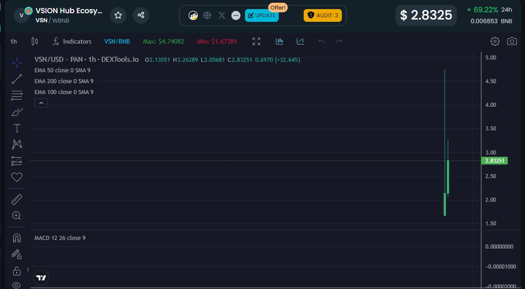Viewport: 525px width, 289px height.
Task: Select the Trend Line drawing tool
Action: (x=17, y=79)
